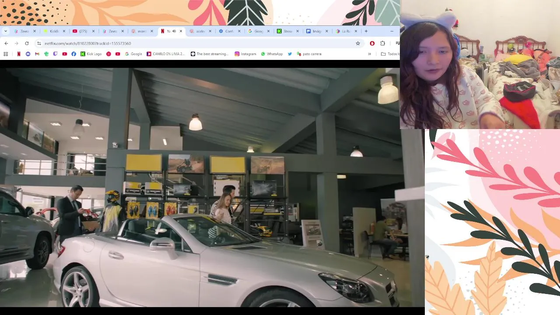The width and height of the screenshot is (560, 315).
Task: Open the Twitter bird bookmark
Action: 290,54
